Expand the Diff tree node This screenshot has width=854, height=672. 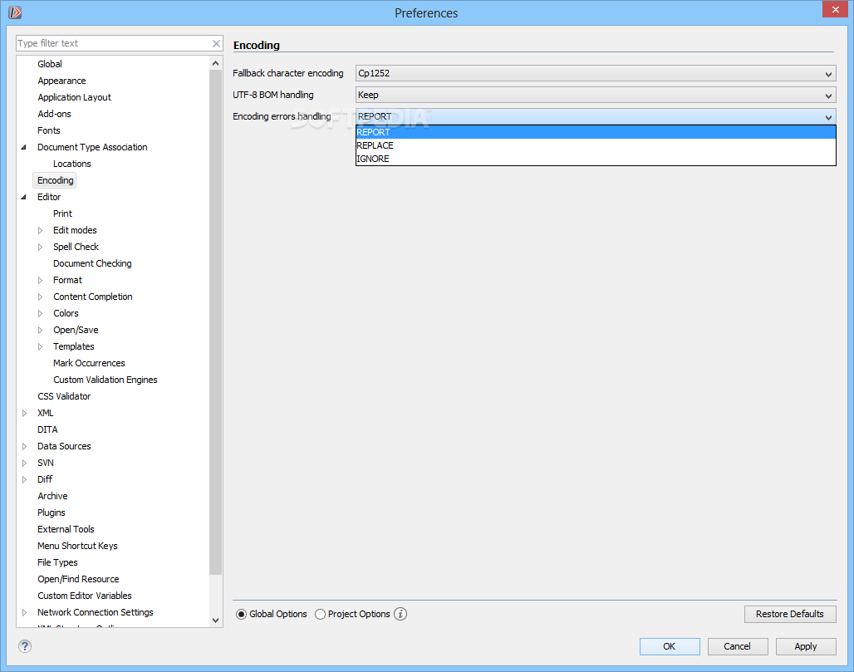coord(24,479)
